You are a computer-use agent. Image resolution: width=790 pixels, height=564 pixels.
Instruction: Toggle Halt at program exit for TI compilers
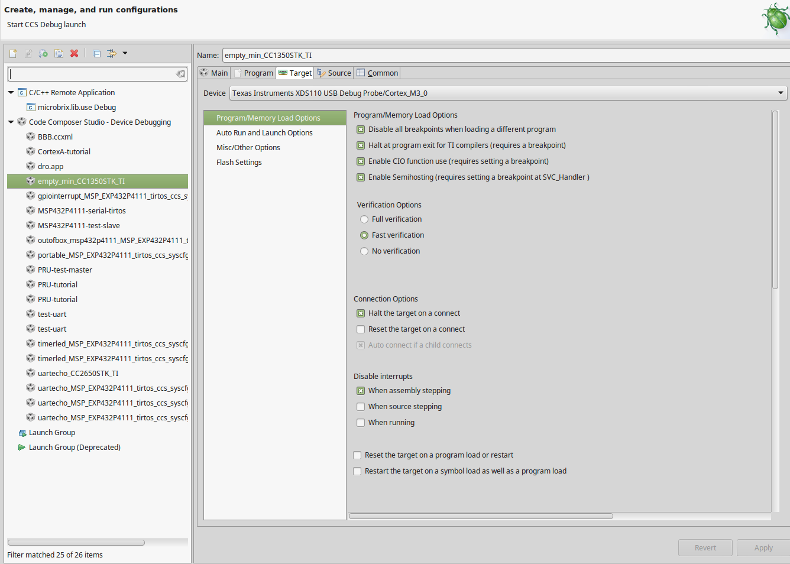[x=361, y=145]
